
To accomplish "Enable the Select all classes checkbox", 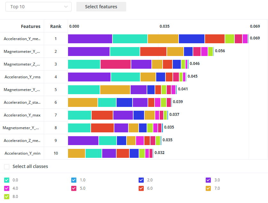I will pos(7,166).
